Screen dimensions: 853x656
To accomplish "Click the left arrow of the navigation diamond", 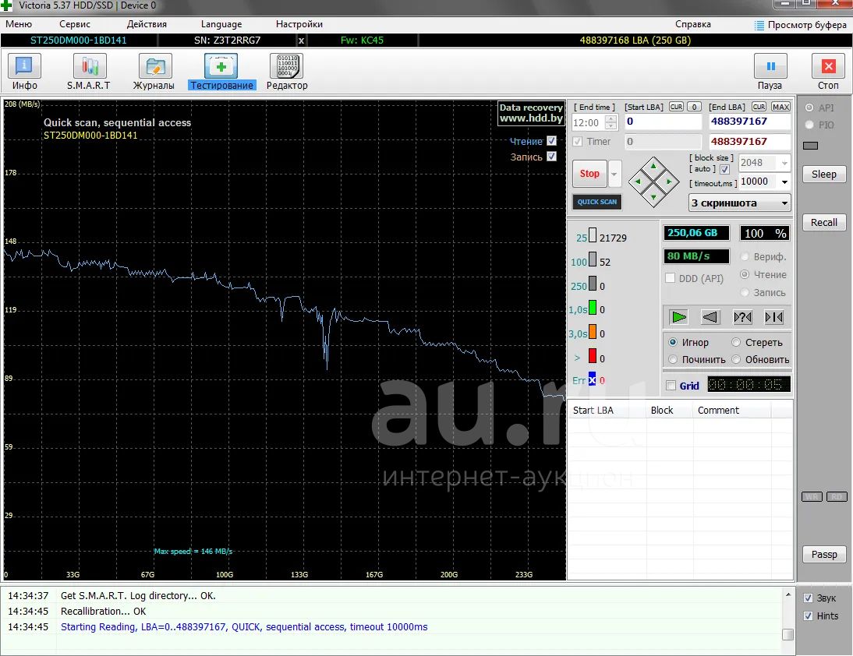I will pos(638,182).
